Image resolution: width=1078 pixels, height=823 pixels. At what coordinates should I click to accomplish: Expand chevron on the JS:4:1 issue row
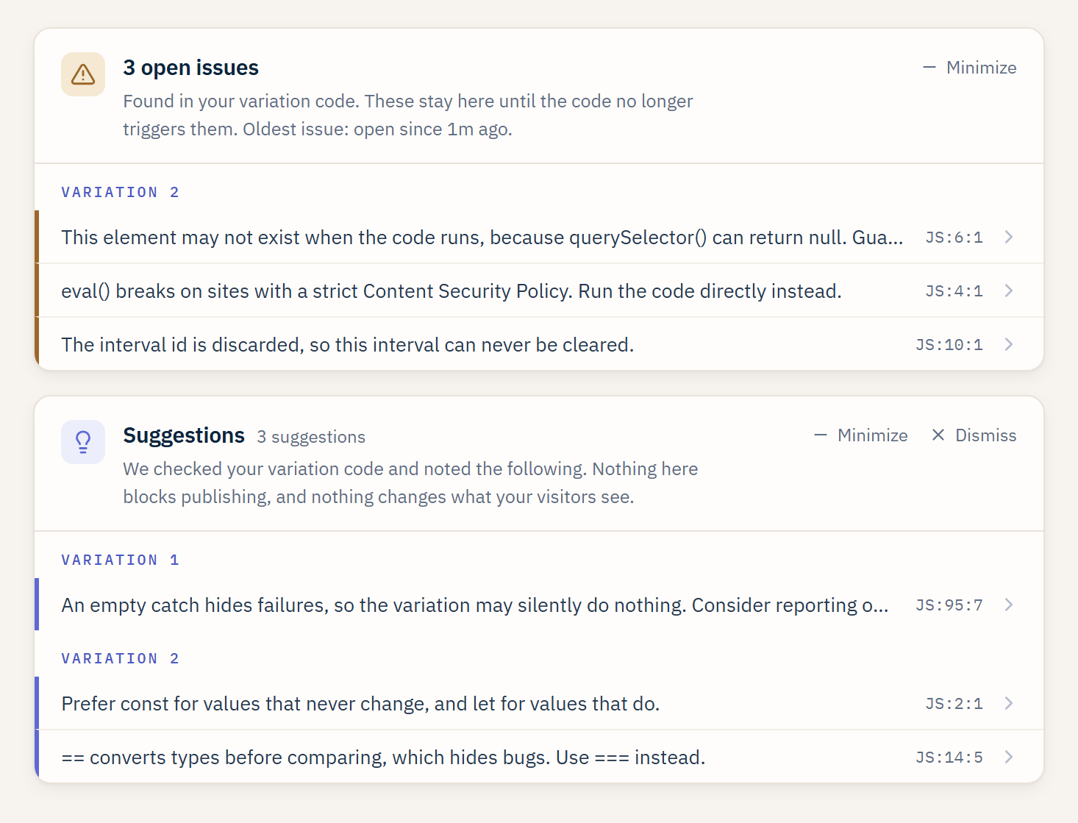pyautogui.click(x=1009, y=291)
